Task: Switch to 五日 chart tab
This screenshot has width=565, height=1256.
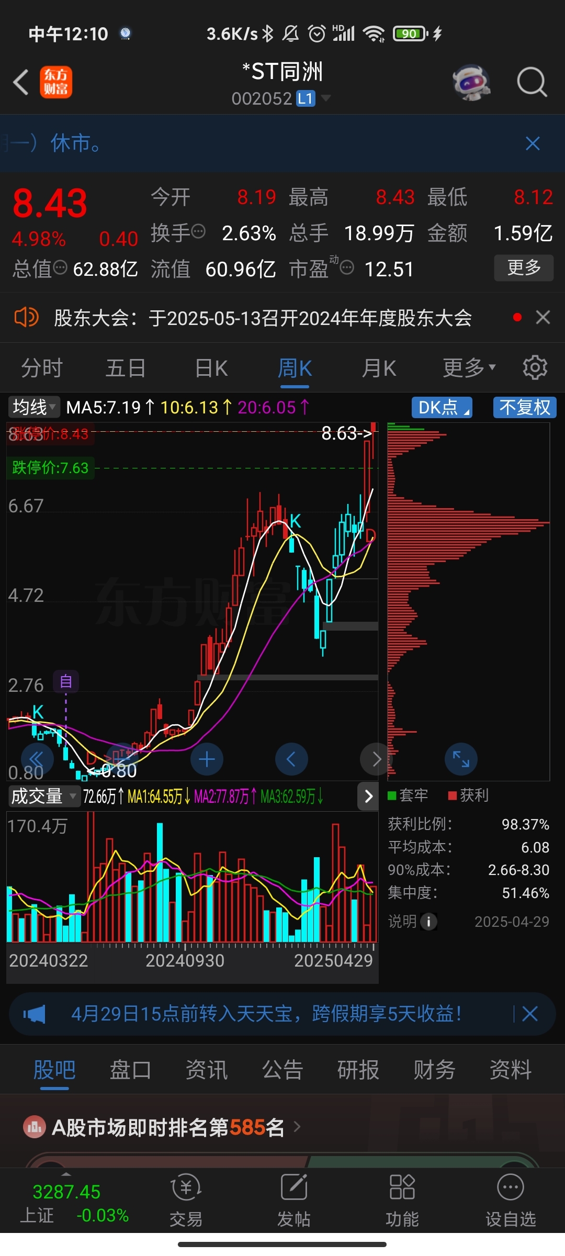Action: click(x=126, y=367)
